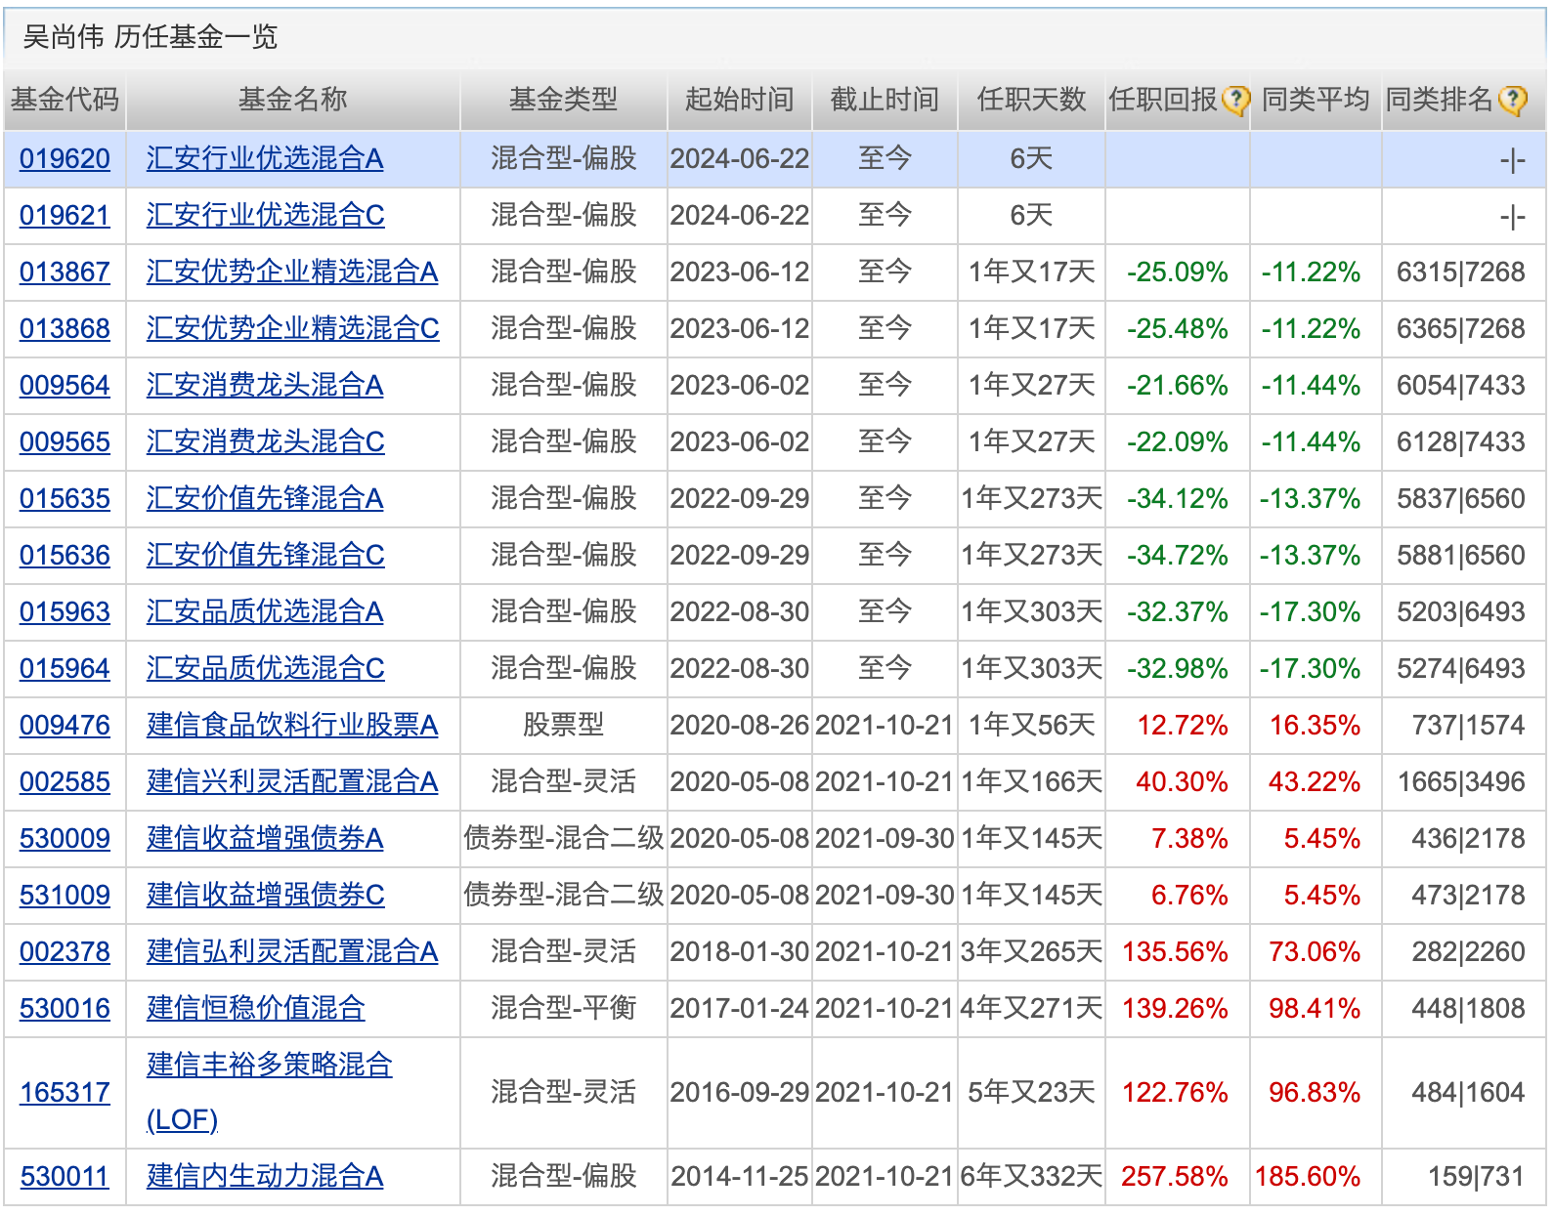Open fund code 009565 link
The height and width of the screenshot is (1215, 1554).
click(65, 441)
